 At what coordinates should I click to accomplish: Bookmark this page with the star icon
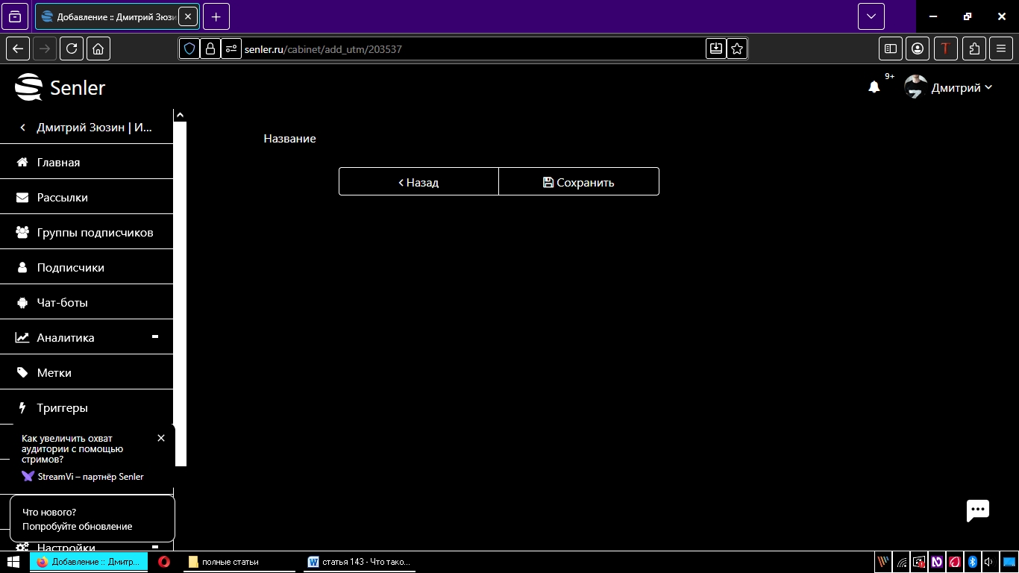pyautogui.click(x=737, y=48)
